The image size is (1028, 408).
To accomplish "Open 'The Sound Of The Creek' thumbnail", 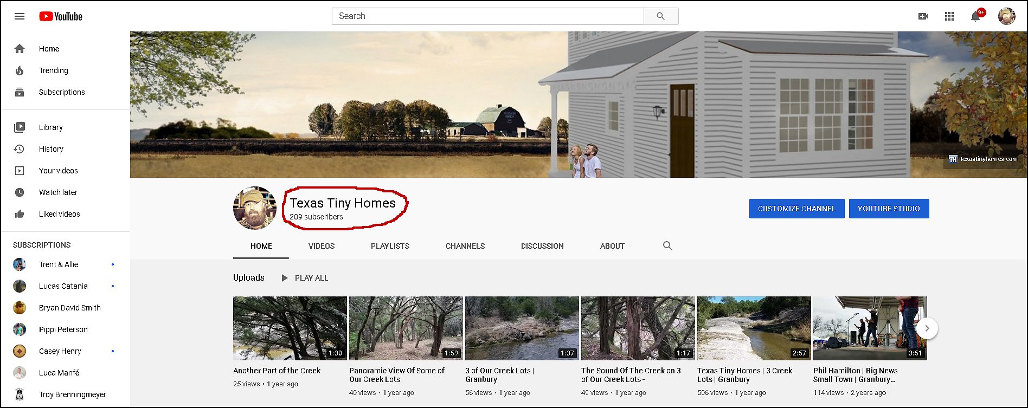I will [x=638, y=328].
